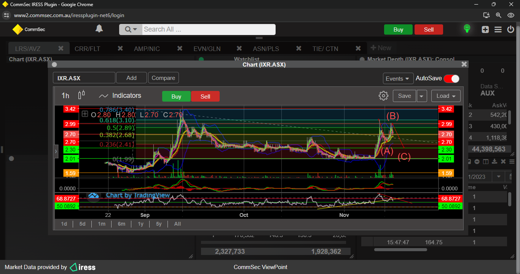Image resolution: width=520 pixels, height=274 pixels.
Task: Click the Market Depth panel download icon
Action: pyautogui.click(x=495, y=162)
